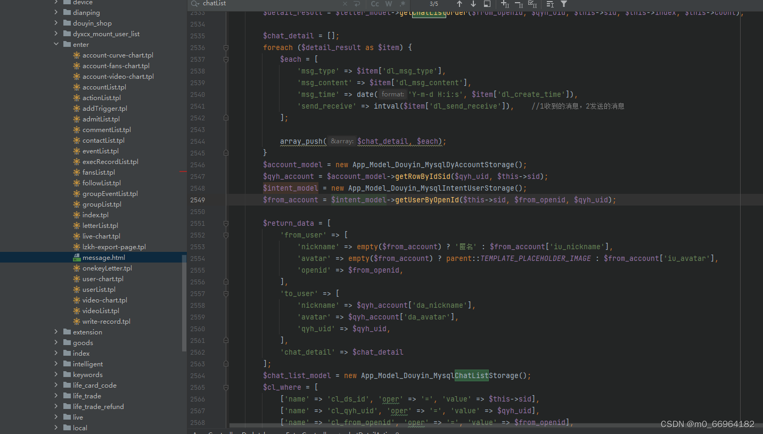
Task: Select the life_trade_refund folder icon
Action: [x=67, y=407]
